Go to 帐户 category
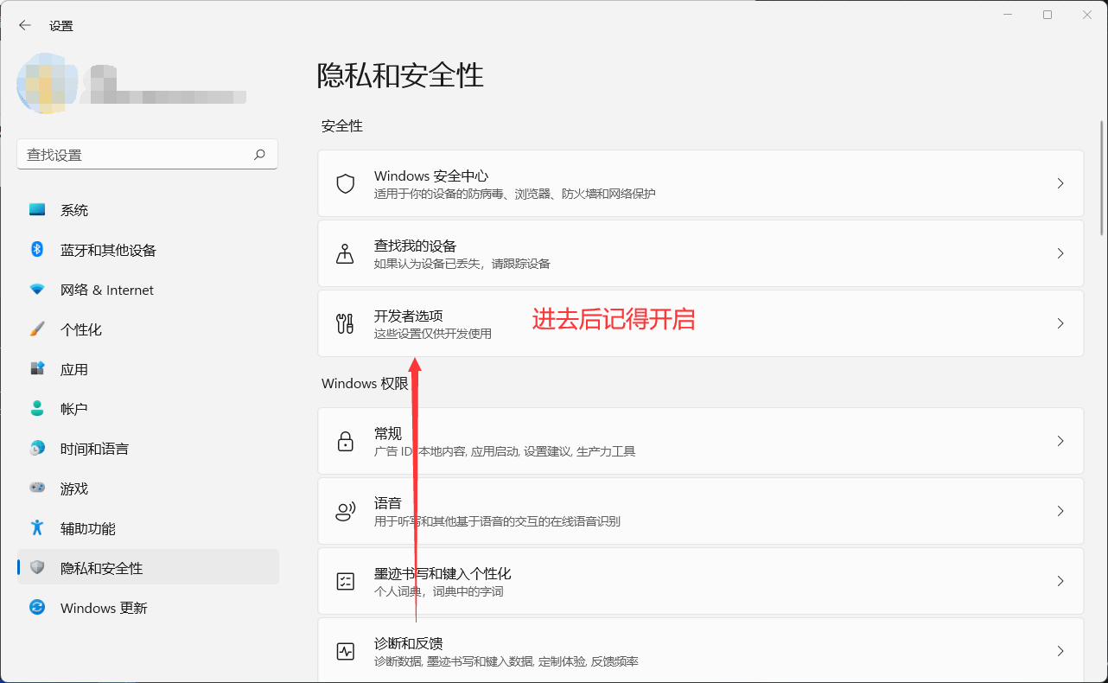This screenshot has height=683, width=1108. point(148,409)
